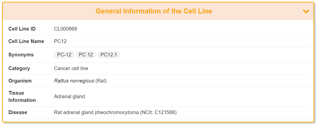Click the Organism row label

coord(20,81)
